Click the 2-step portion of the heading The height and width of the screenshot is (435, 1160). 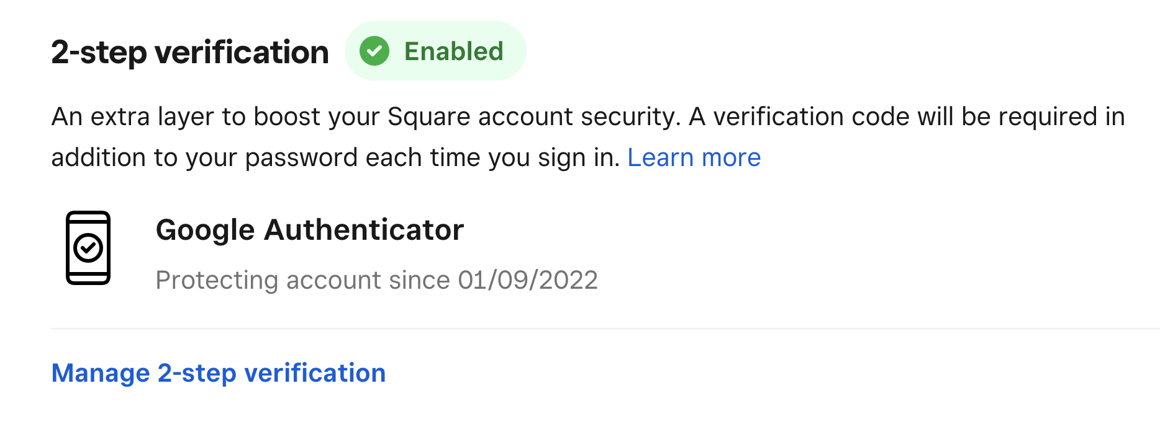pos(99,52)
